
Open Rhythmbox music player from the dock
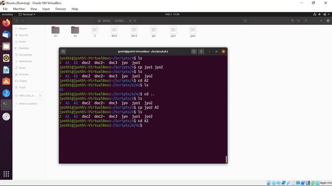pos(6,58)
